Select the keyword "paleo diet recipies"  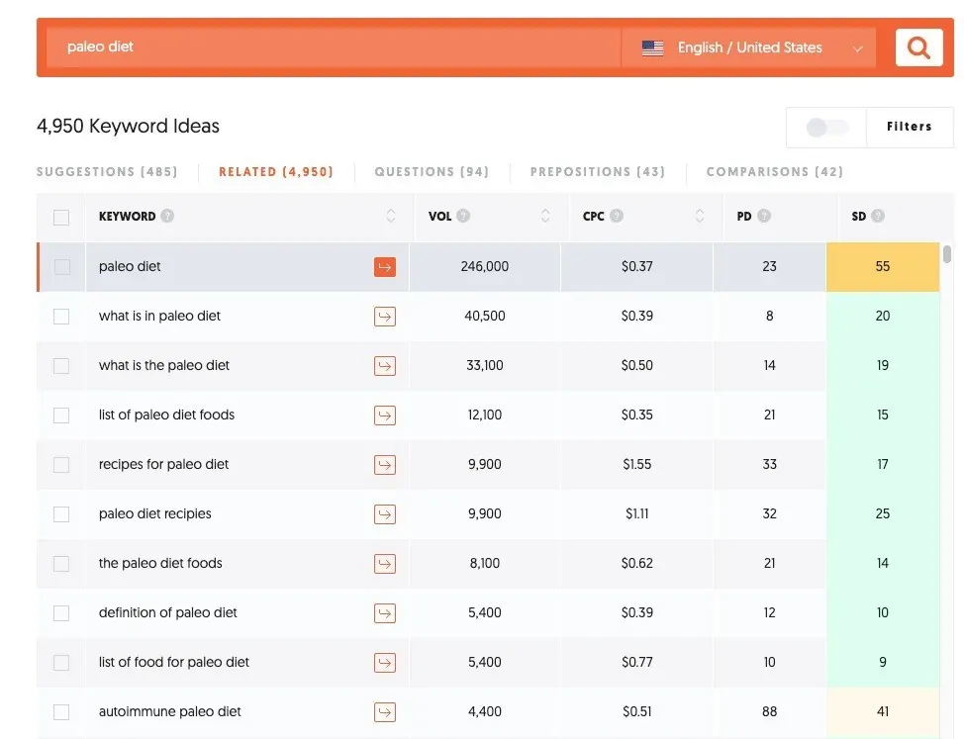coord(154,513)
